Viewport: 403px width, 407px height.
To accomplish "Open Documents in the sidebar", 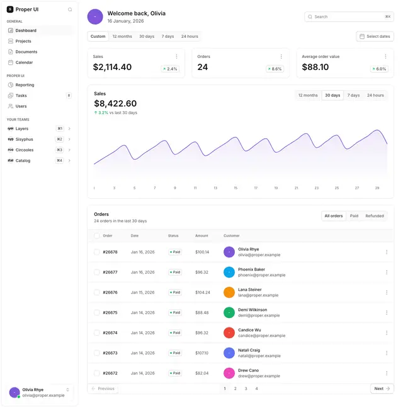I will point(40,52).
